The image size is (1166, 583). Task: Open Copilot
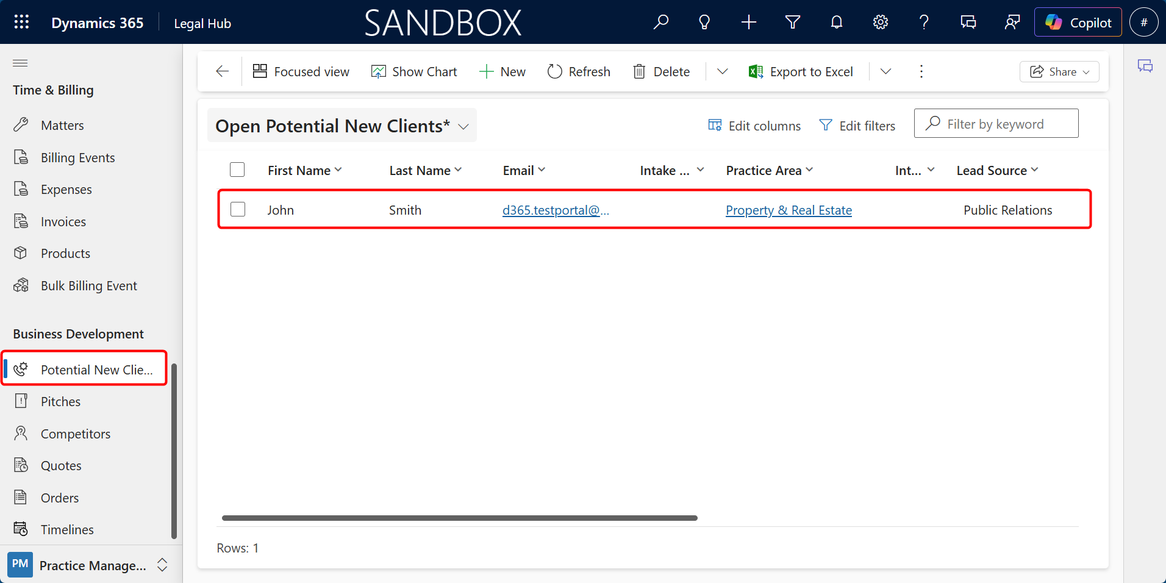click(1078, 23)
